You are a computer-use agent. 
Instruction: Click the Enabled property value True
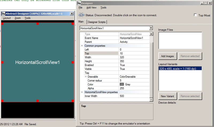pyautogui.click(x=135, y=65)
